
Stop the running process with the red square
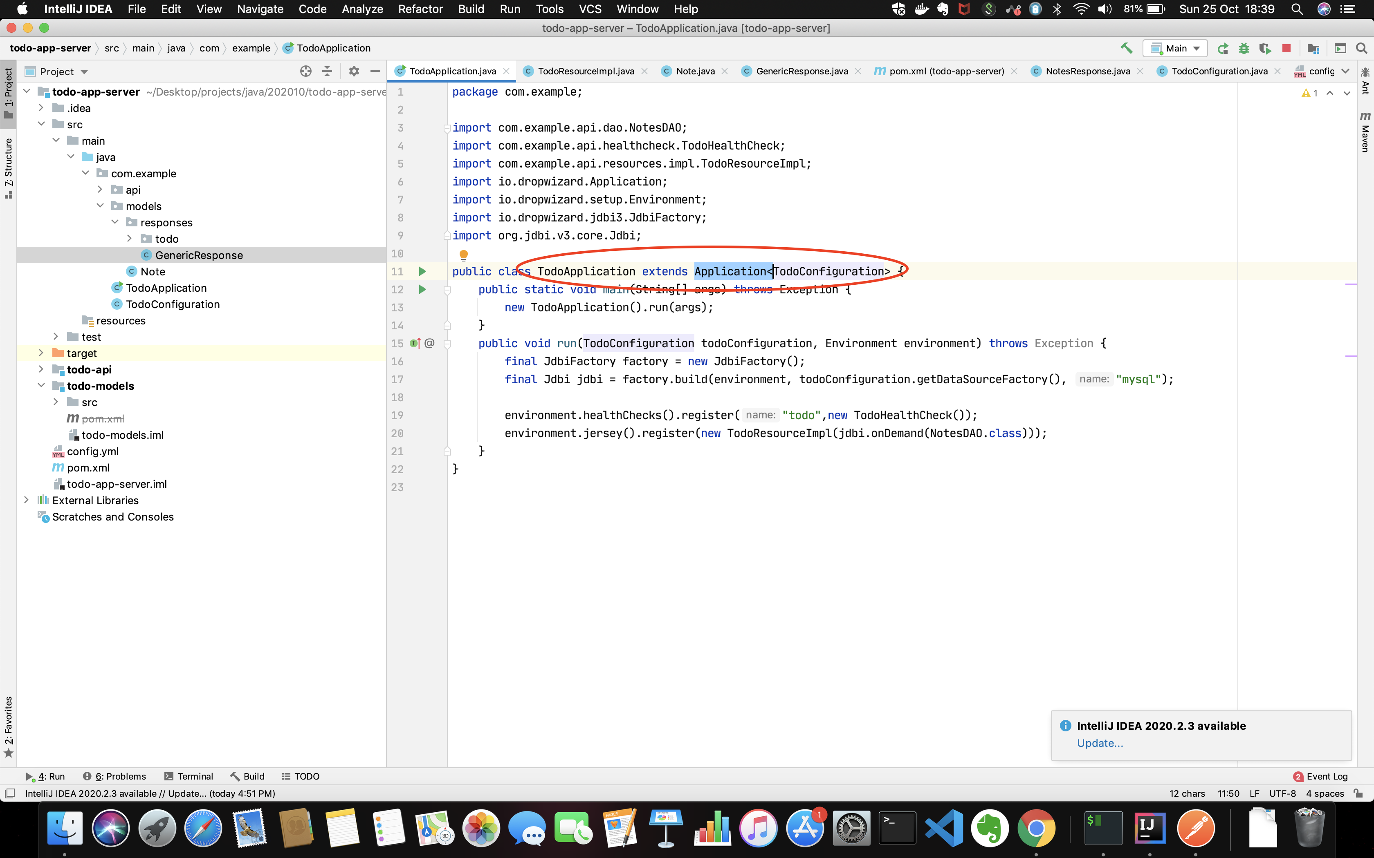[1286, 48]
